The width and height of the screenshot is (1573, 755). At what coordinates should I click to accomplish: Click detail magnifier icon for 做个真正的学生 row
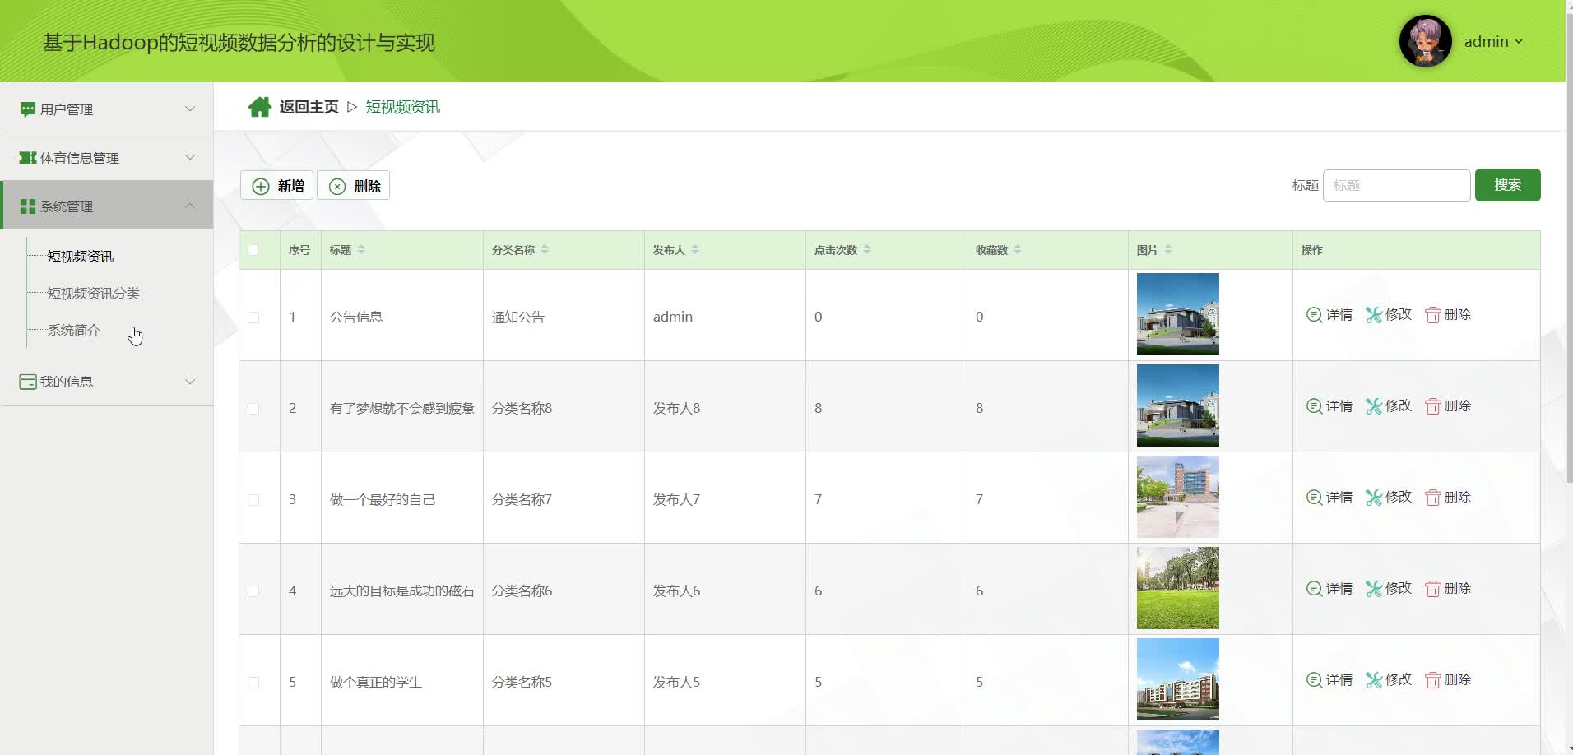[1314, 679]
